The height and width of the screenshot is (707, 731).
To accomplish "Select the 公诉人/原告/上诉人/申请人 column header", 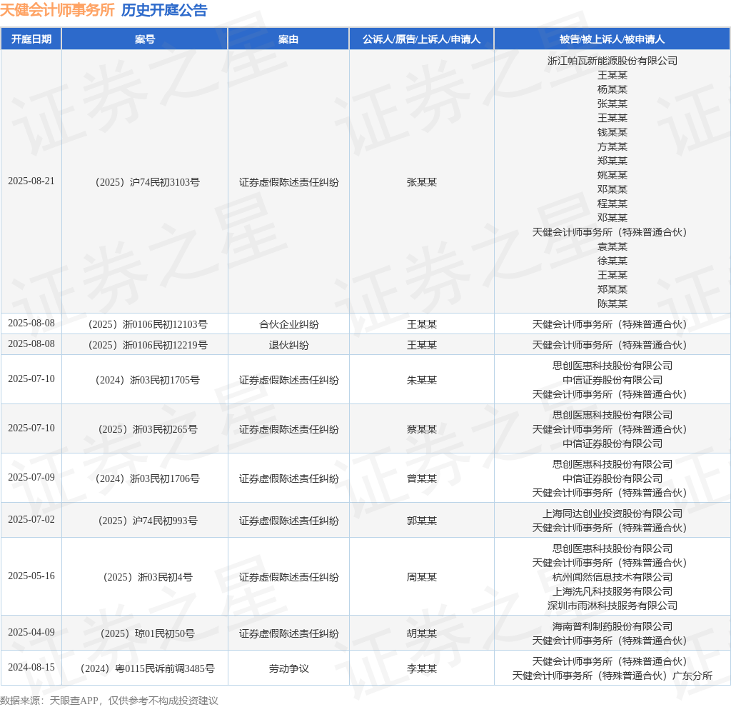I will (421, 39).
